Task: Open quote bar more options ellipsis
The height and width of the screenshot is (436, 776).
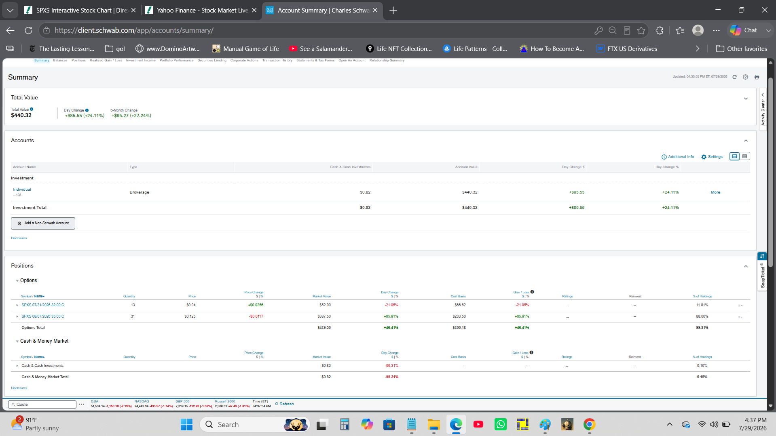Action: [81, 404]
